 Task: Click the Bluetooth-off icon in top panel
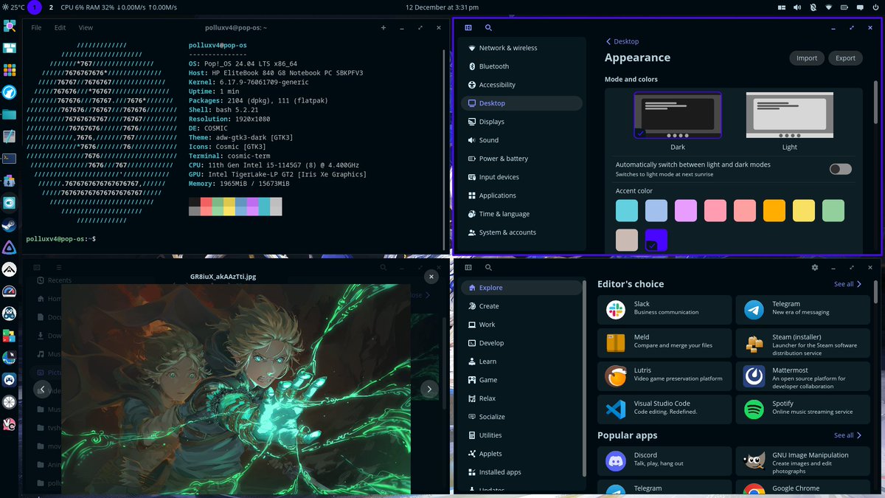pos(813,7)
